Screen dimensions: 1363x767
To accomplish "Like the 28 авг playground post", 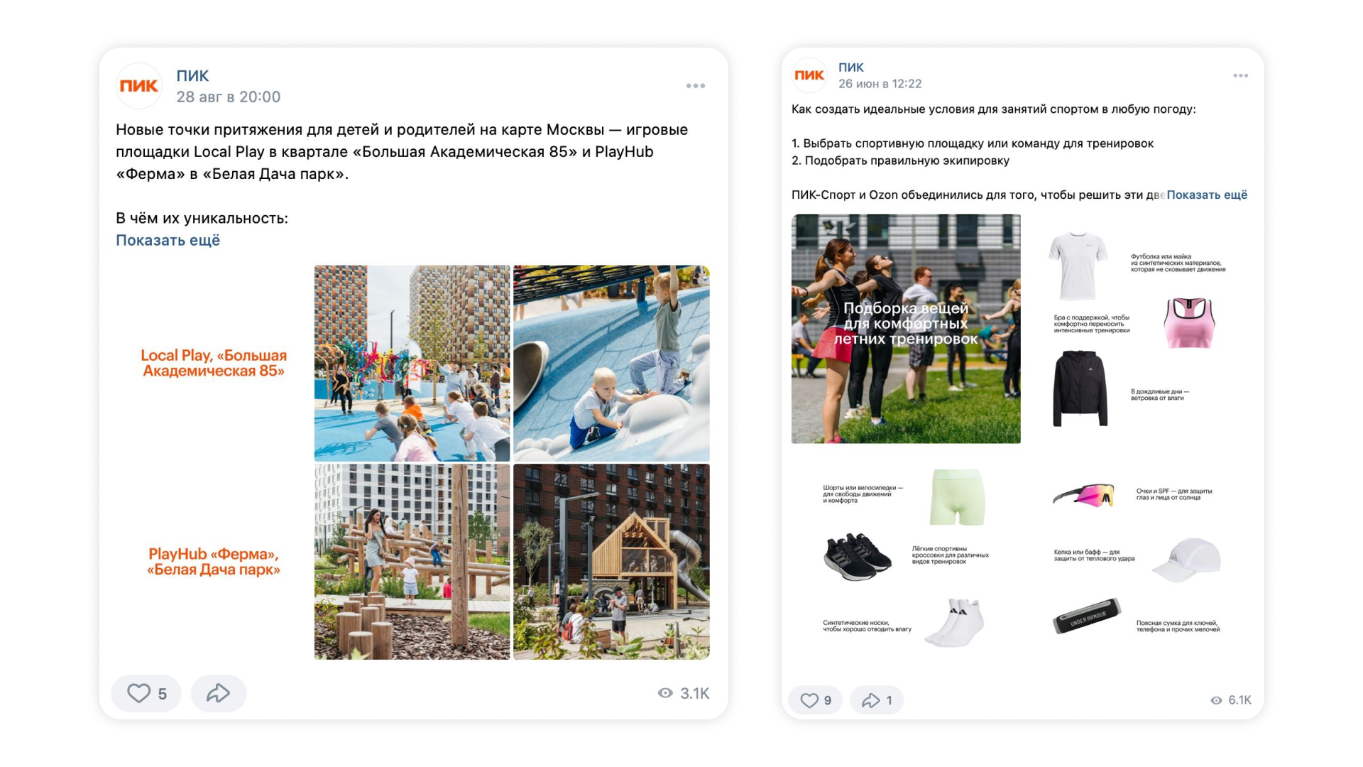I will [146, 693].
